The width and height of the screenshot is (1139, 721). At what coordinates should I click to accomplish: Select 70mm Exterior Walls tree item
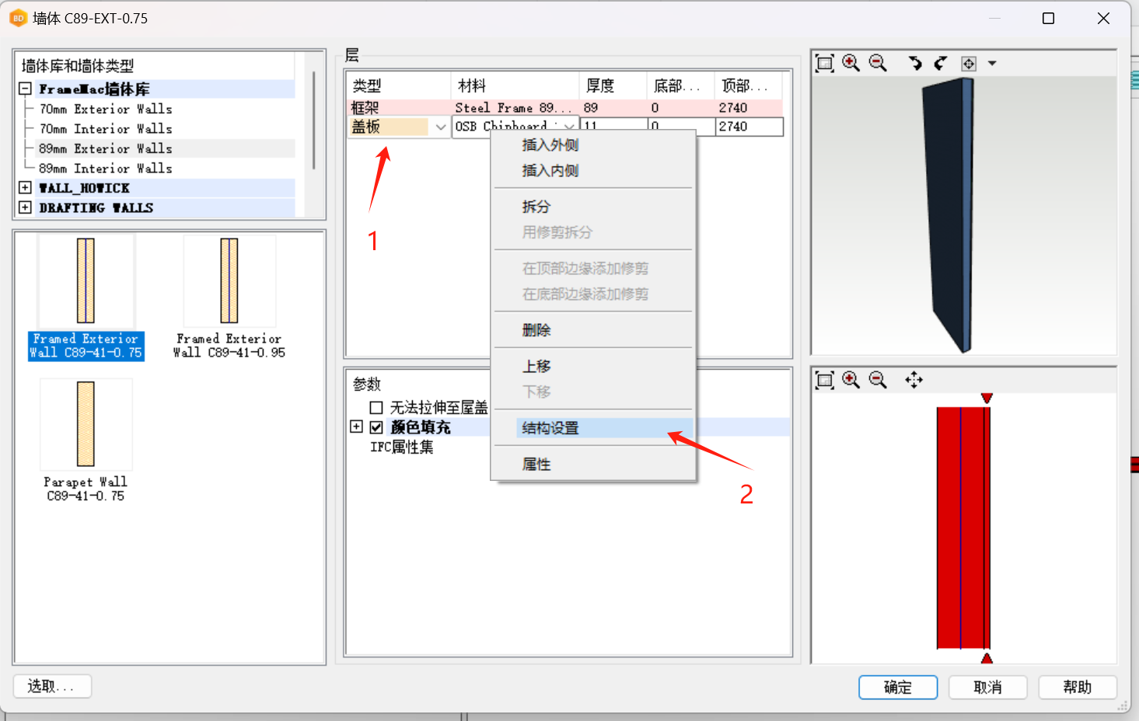[106, 109]
